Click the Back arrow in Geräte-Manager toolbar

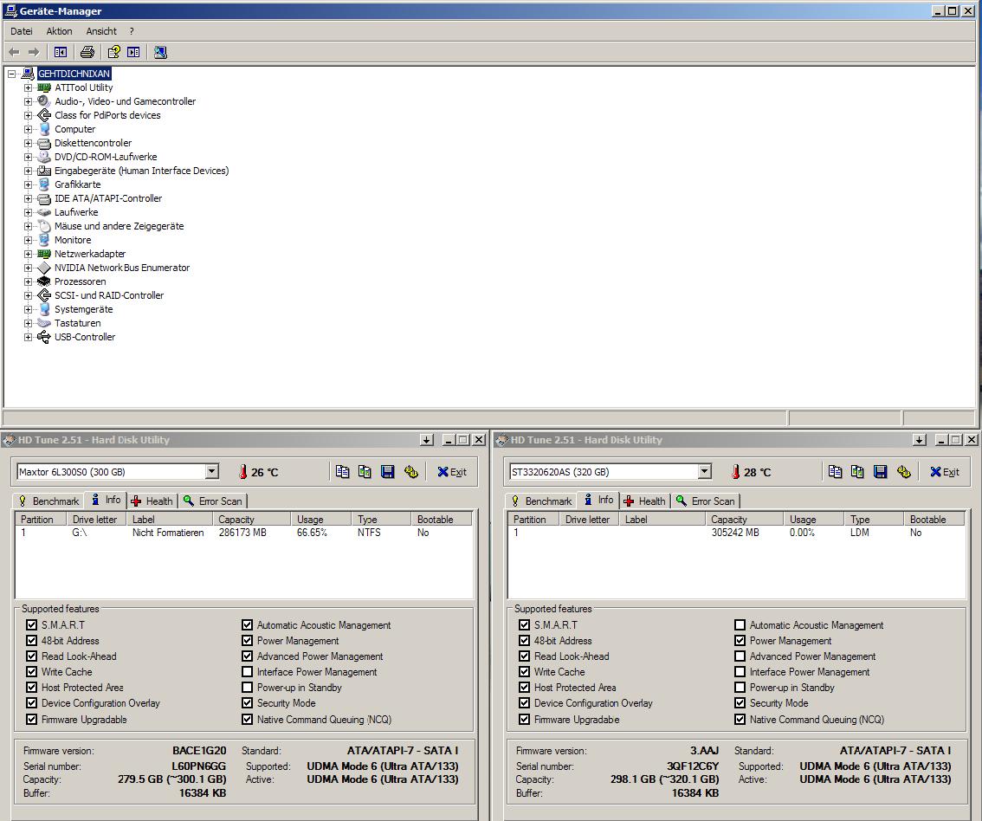(14, 53)
